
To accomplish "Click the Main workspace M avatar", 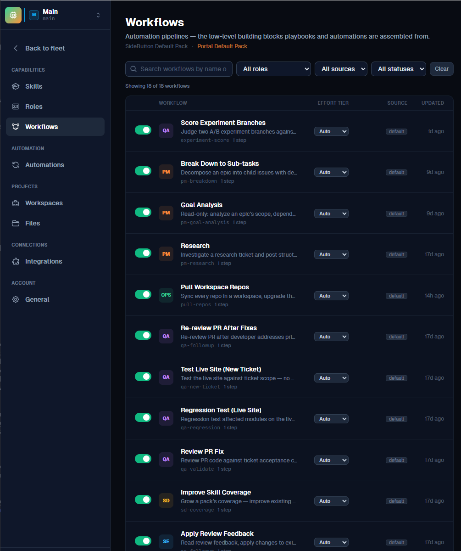I will coord(34,15).
